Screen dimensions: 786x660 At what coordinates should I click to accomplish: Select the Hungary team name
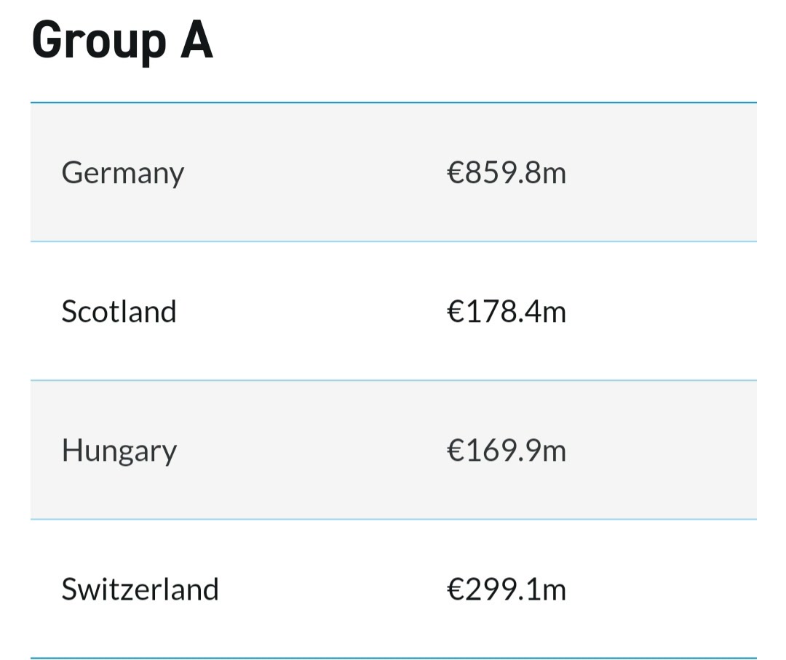pos(119,451)
